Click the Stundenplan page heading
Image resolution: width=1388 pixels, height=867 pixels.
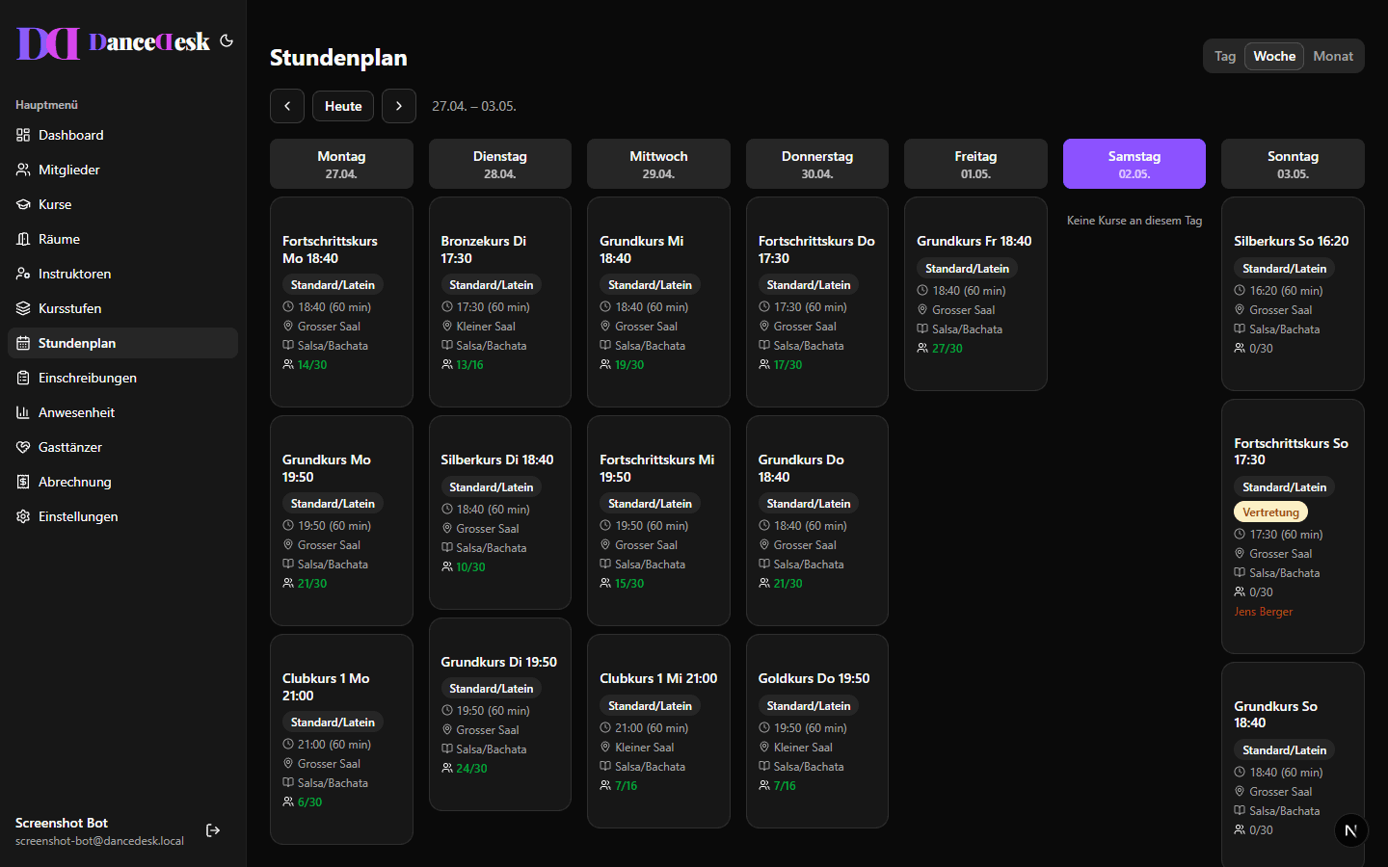(x=338, y=58)
